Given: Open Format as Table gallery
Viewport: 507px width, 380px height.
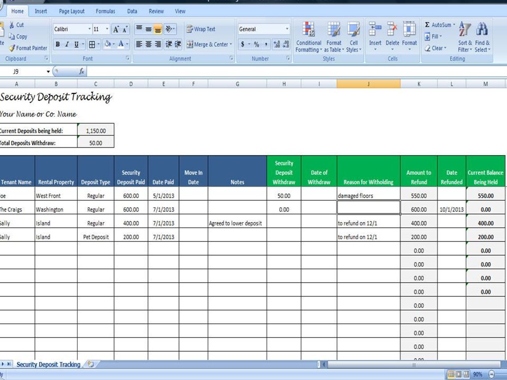Looking at the screenshot, I should coord(334,37).
